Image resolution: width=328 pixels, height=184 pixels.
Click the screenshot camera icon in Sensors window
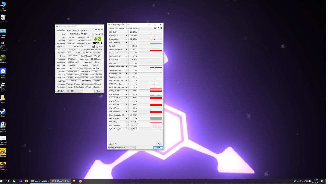coord(155,28)
